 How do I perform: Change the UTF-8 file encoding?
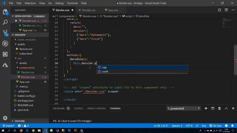click(189, 126)
